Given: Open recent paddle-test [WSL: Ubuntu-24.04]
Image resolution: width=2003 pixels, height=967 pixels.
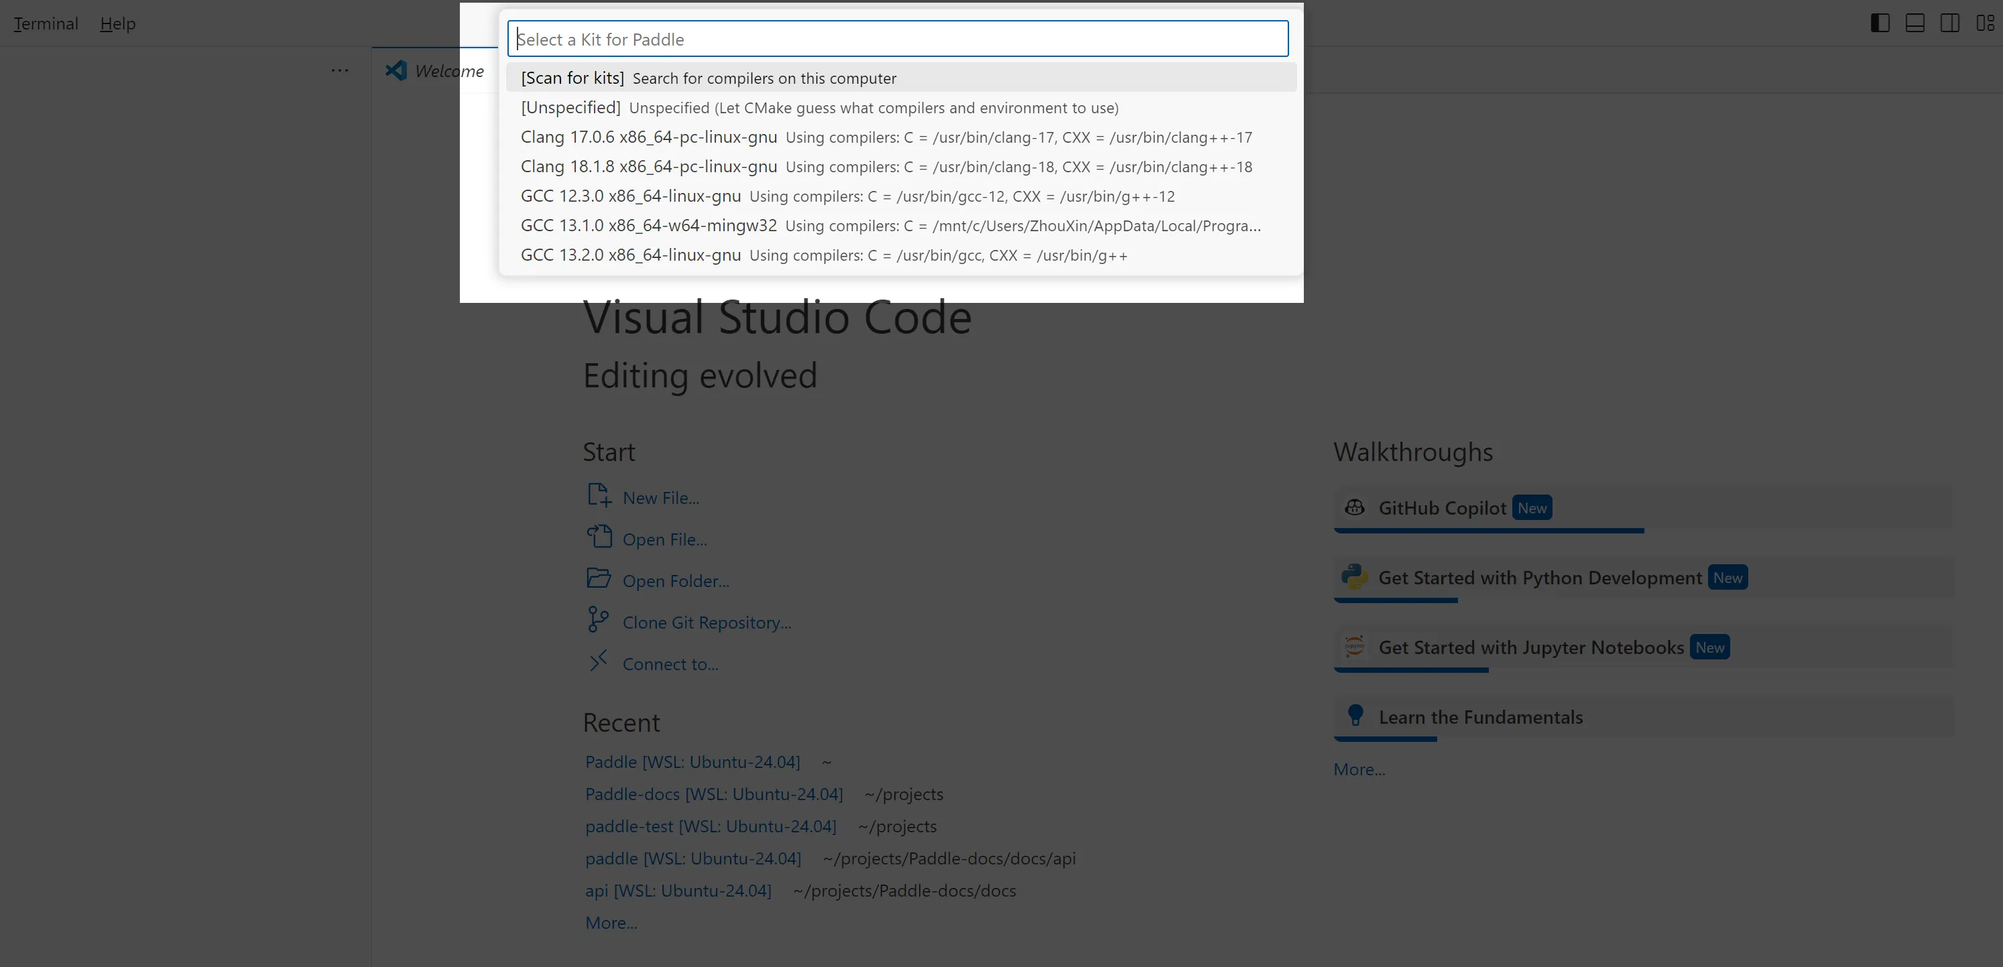Looking at the screenshot, I should [x=711, y=826].
